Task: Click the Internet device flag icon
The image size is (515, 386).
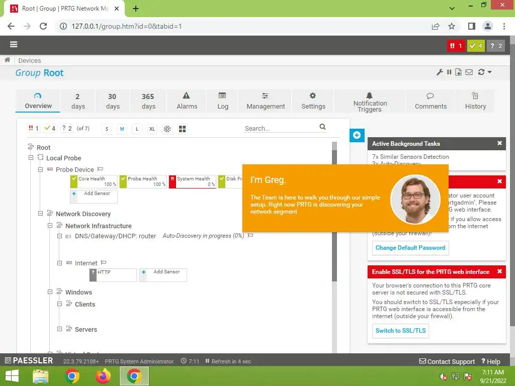Action: click(104, 262)
